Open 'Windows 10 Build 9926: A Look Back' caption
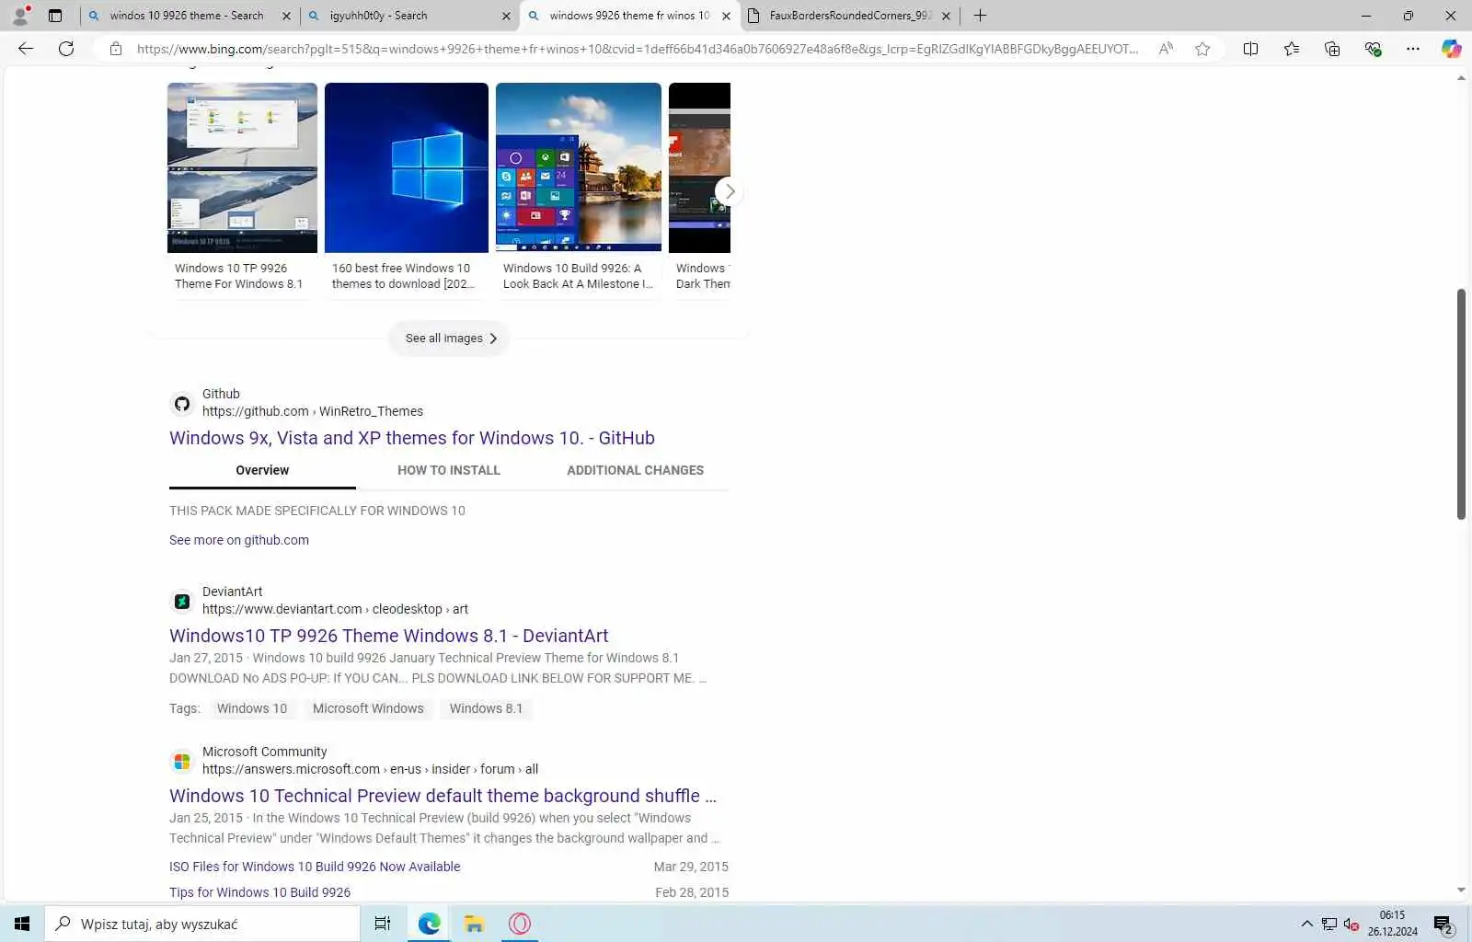 578,276
